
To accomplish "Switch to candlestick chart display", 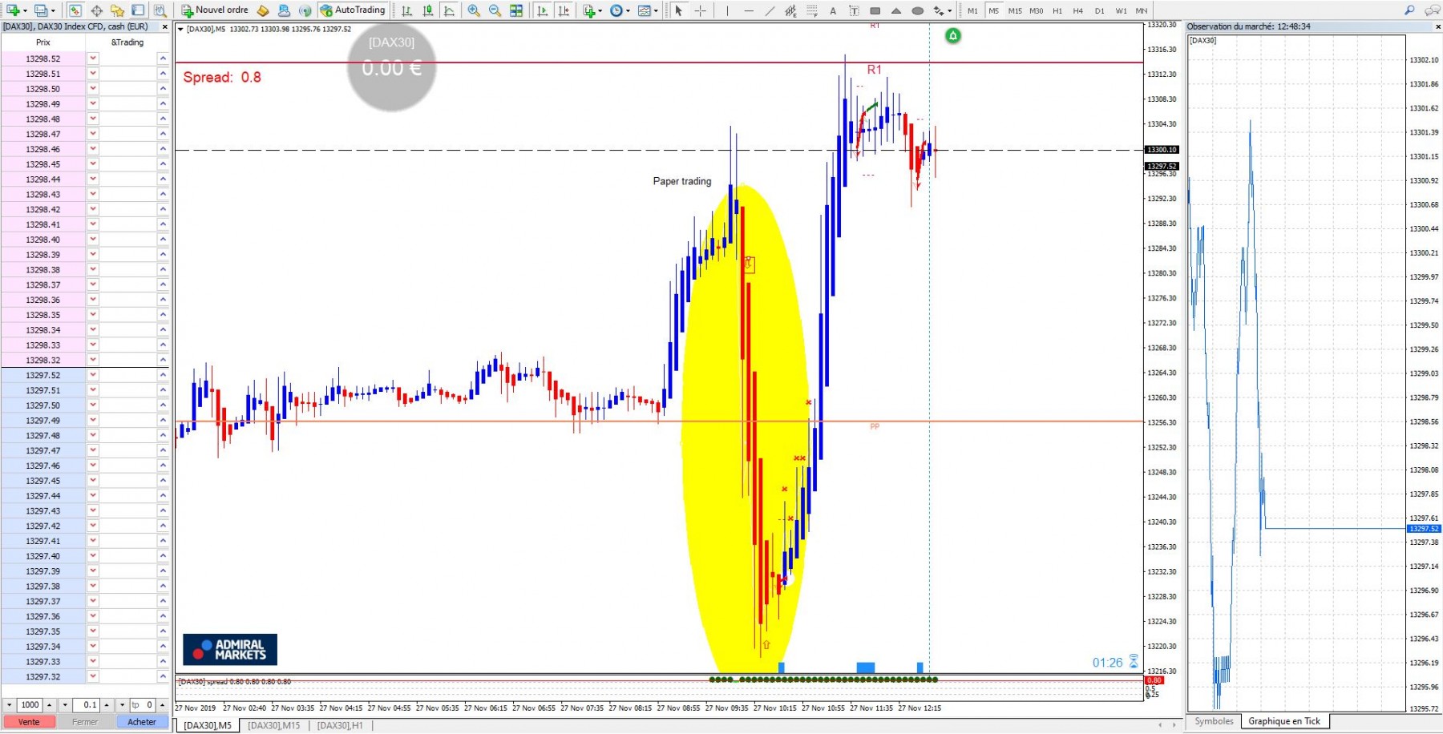I will (x=428, y=10).
